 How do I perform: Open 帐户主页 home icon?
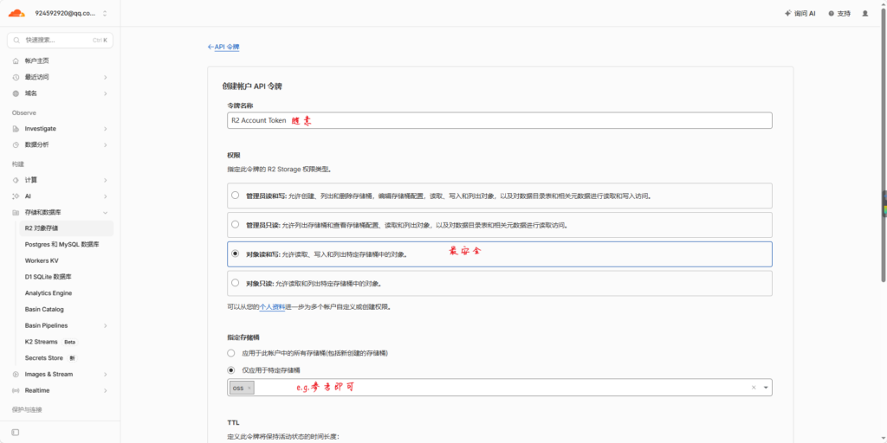pos(16,61)
